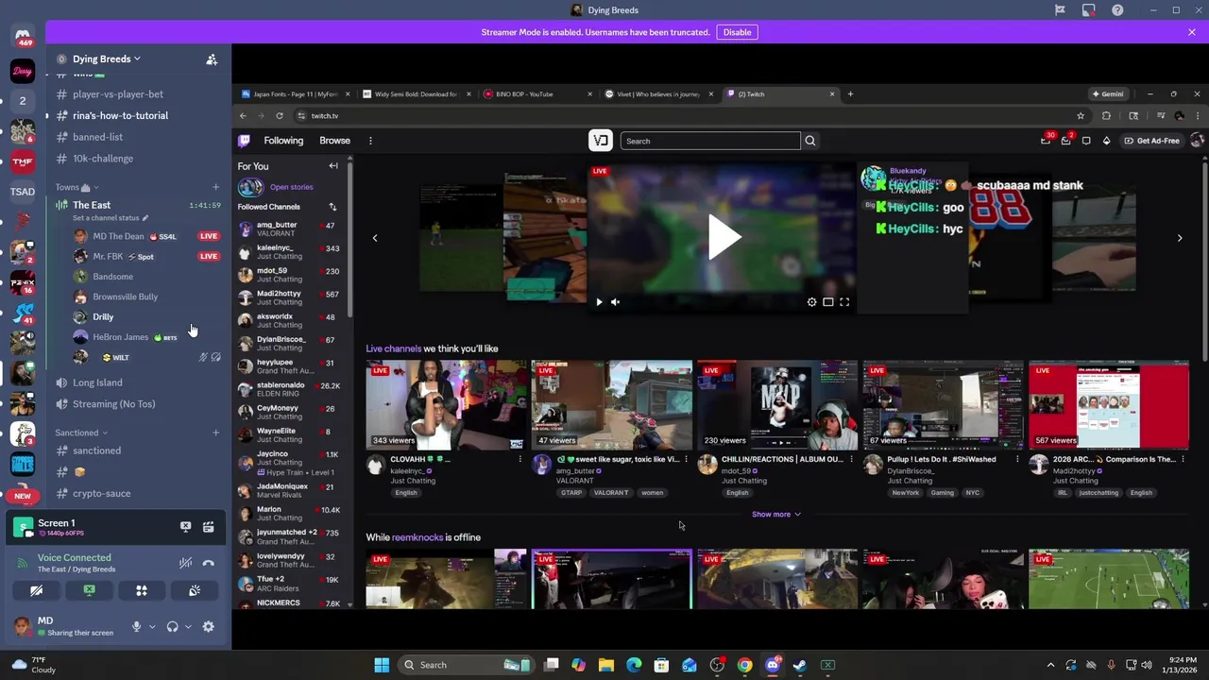Open Discord User Settings gear
This screenshot has height=680, width=1209.
click(208, 627)
